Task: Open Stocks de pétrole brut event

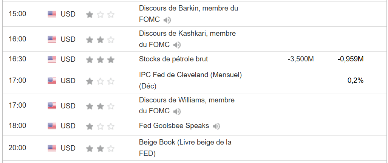Action: click(173, 59)
